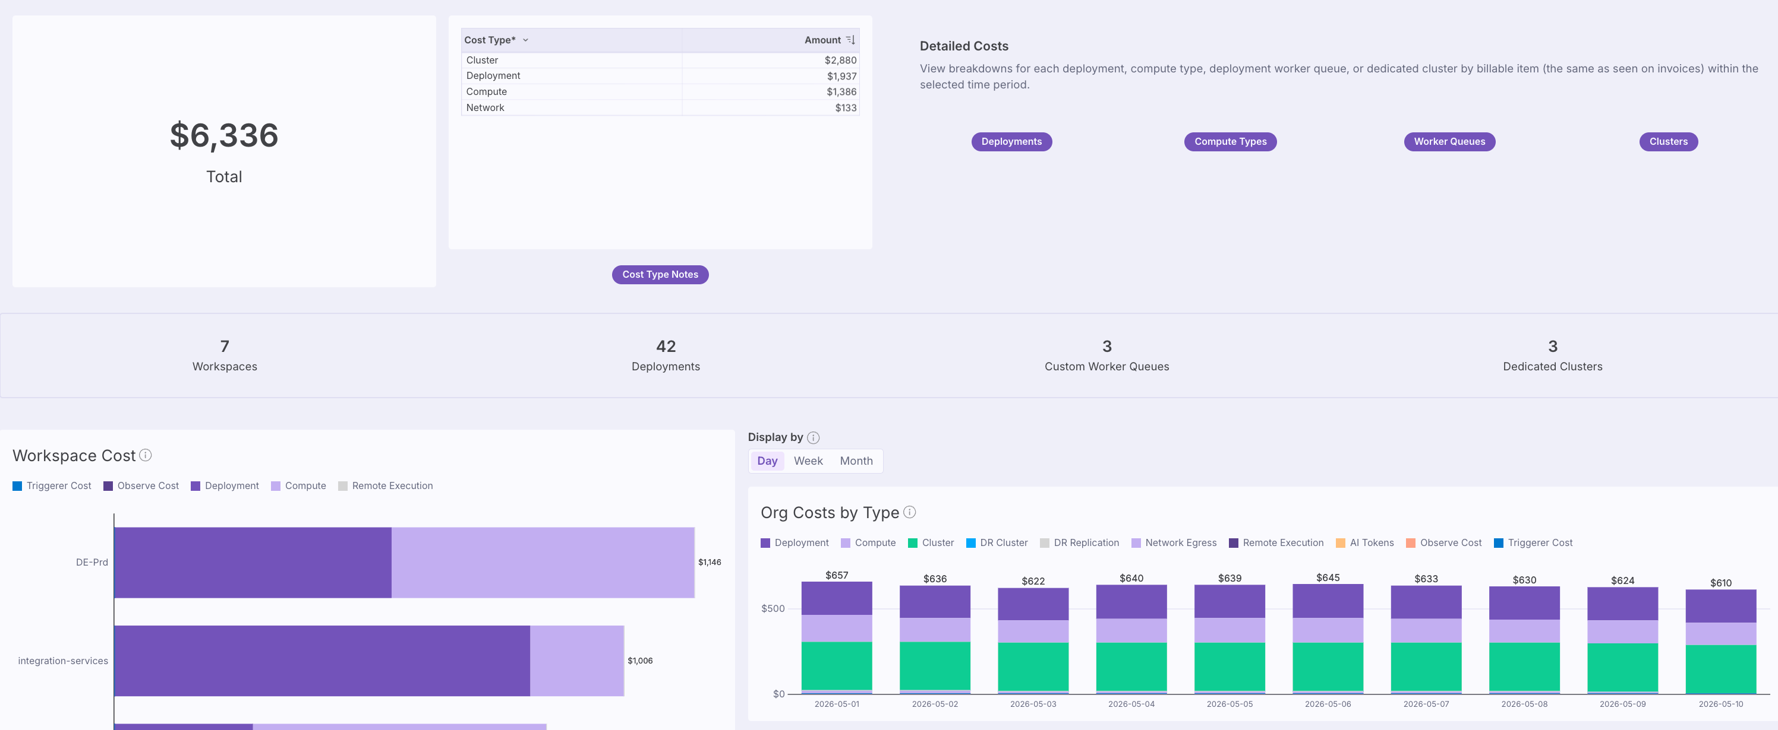
Task: Select the Compute cost type row
Action: [x=660, y=91]
